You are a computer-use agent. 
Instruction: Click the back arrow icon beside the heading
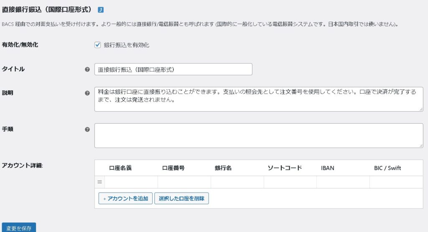point(101,10)
